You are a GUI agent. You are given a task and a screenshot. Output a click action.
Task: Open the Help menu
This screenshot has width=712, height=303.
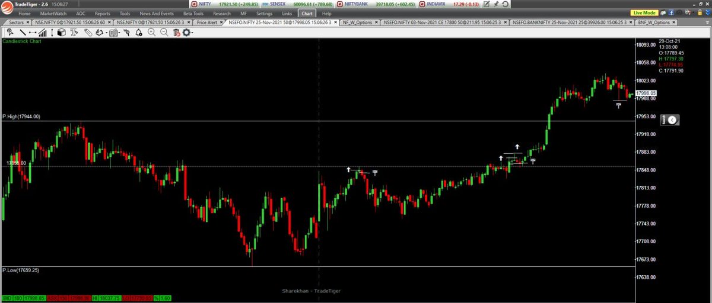point(327,13)
